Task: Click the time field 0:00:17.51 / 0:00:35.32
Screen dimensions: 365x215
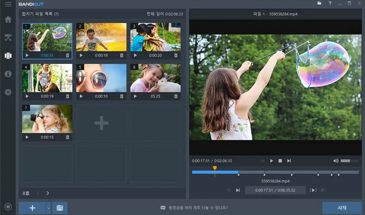Action: [275, 190]
